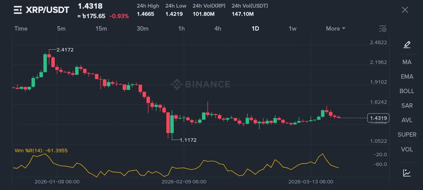Toggle the MA indicator

coord(407,62)
